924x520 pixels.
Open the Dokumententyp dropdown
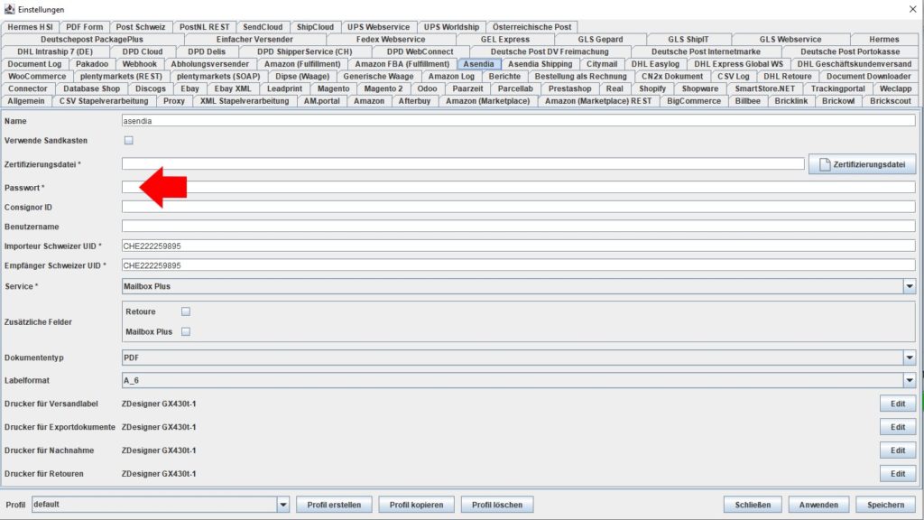(x=910, y=357)
